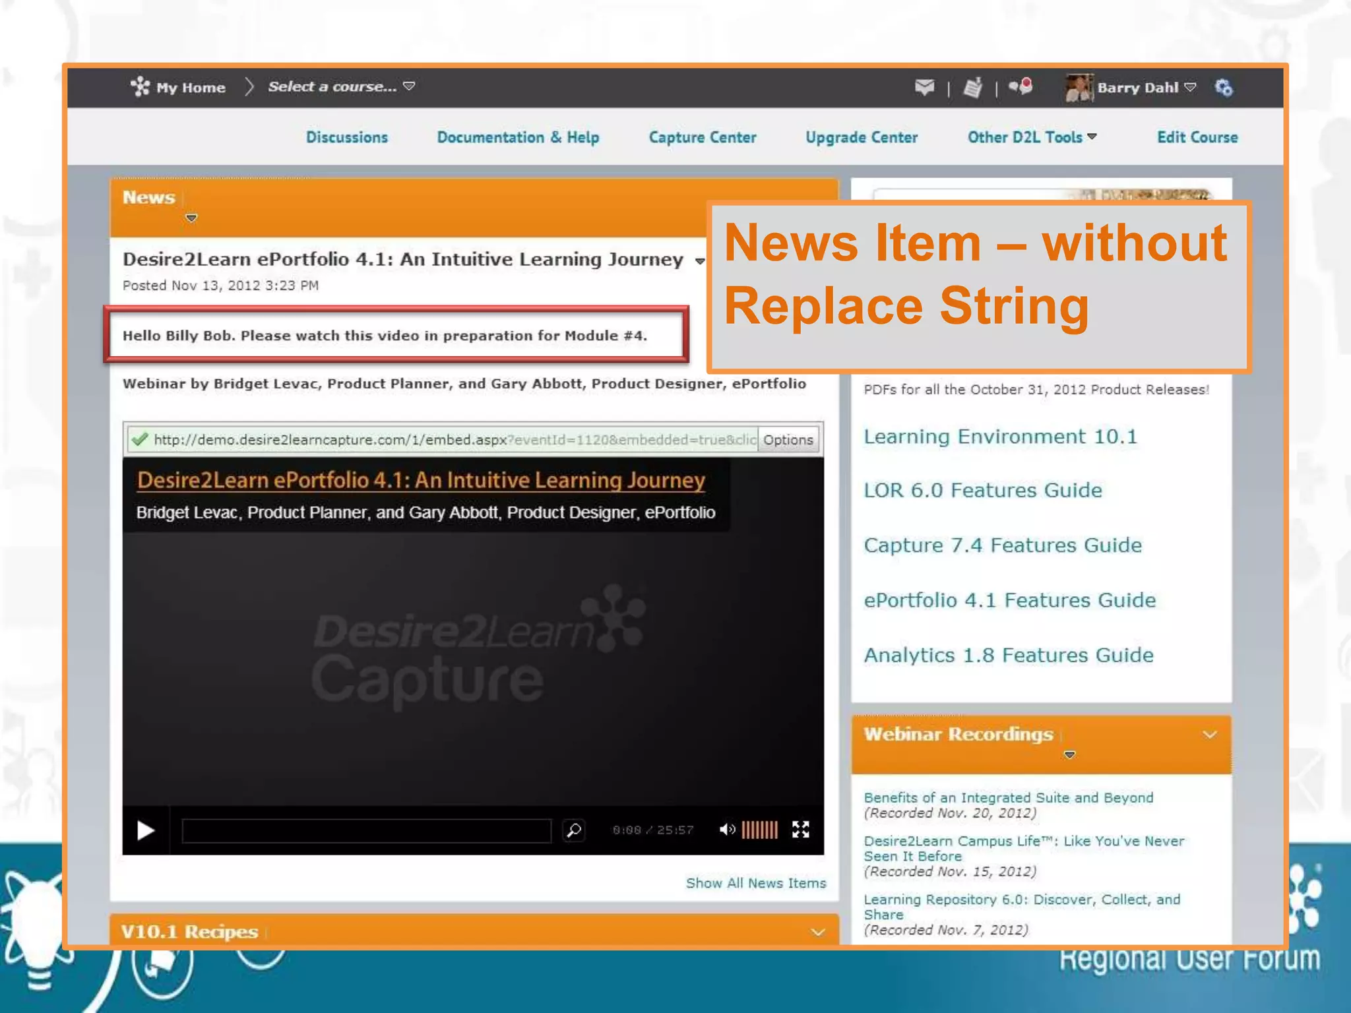
Task: Click the My Home snowflake icon
Action: [x=139, y=86]
